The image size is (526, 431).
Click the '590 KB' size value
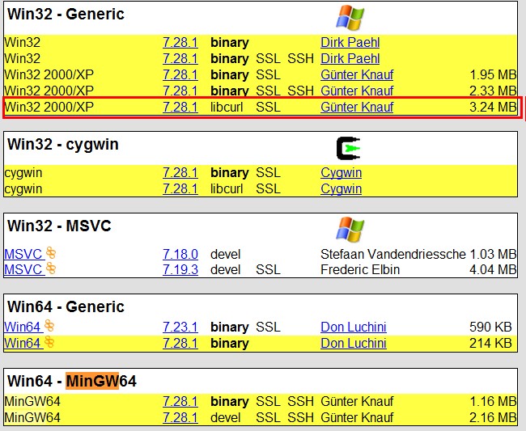[490, 327]
